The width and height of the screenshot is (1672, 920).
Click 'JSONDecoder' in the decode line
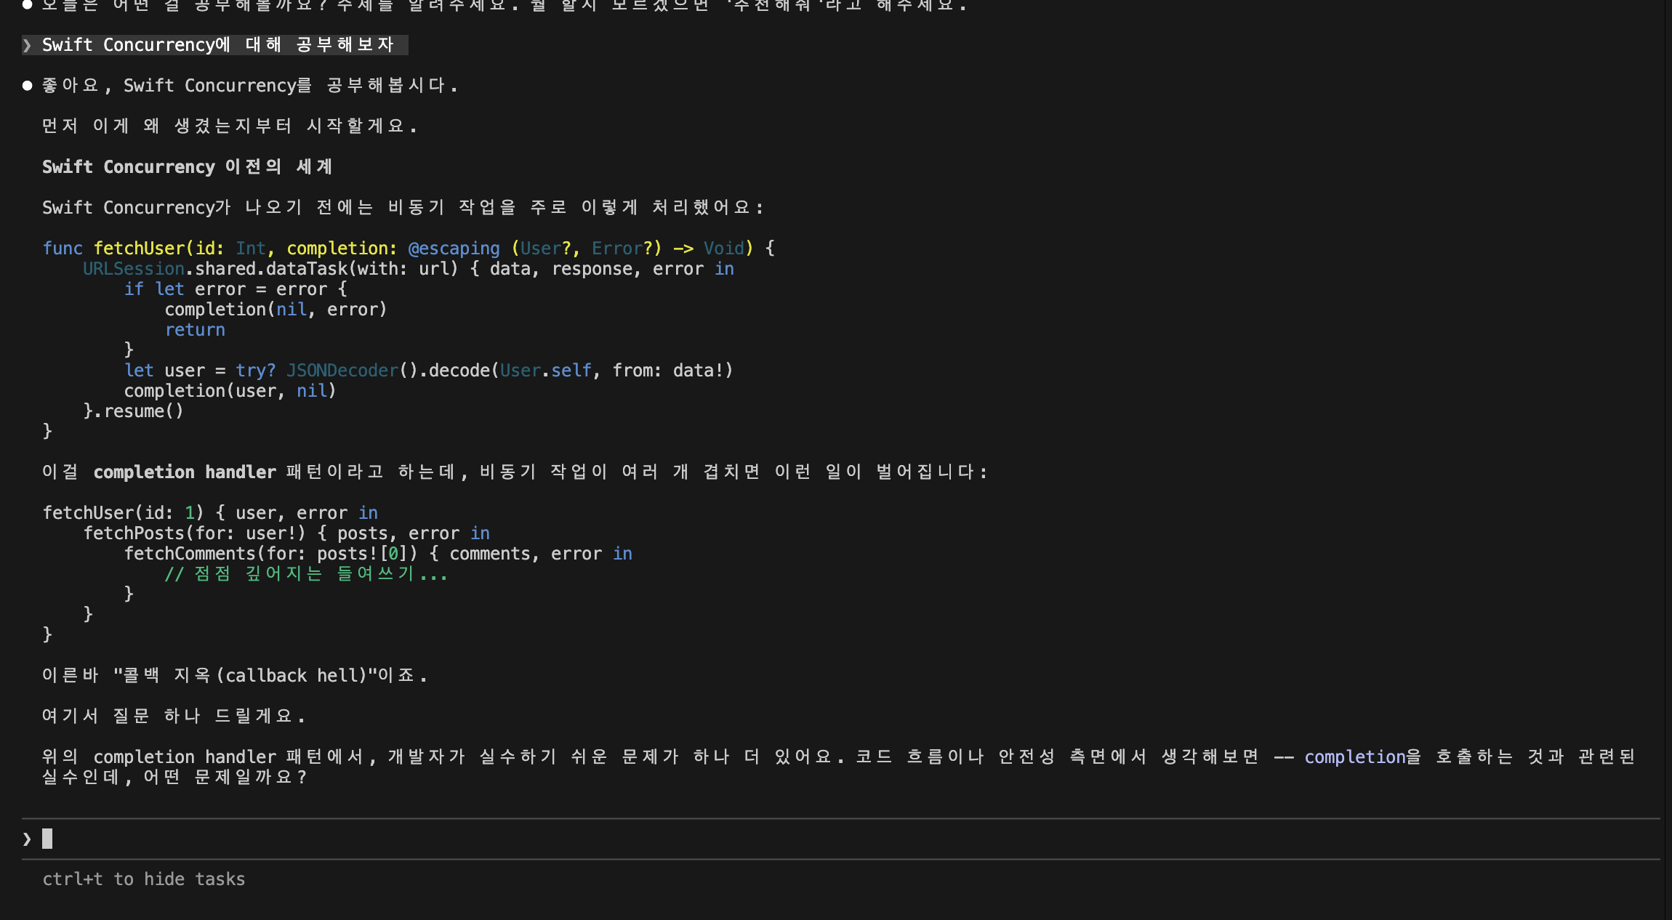[x=342, y=371]
